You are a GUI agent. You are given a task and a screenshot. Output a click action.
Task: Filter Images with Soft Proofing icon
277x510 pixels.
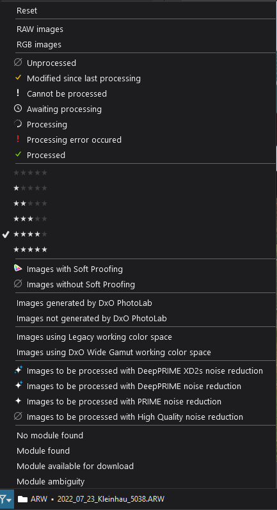(x=18, y=269)
